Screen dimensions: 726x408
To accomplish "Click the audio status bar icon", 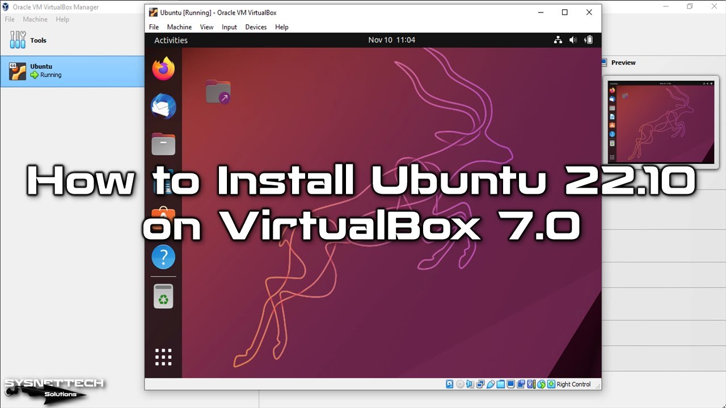I will [470, 384].
